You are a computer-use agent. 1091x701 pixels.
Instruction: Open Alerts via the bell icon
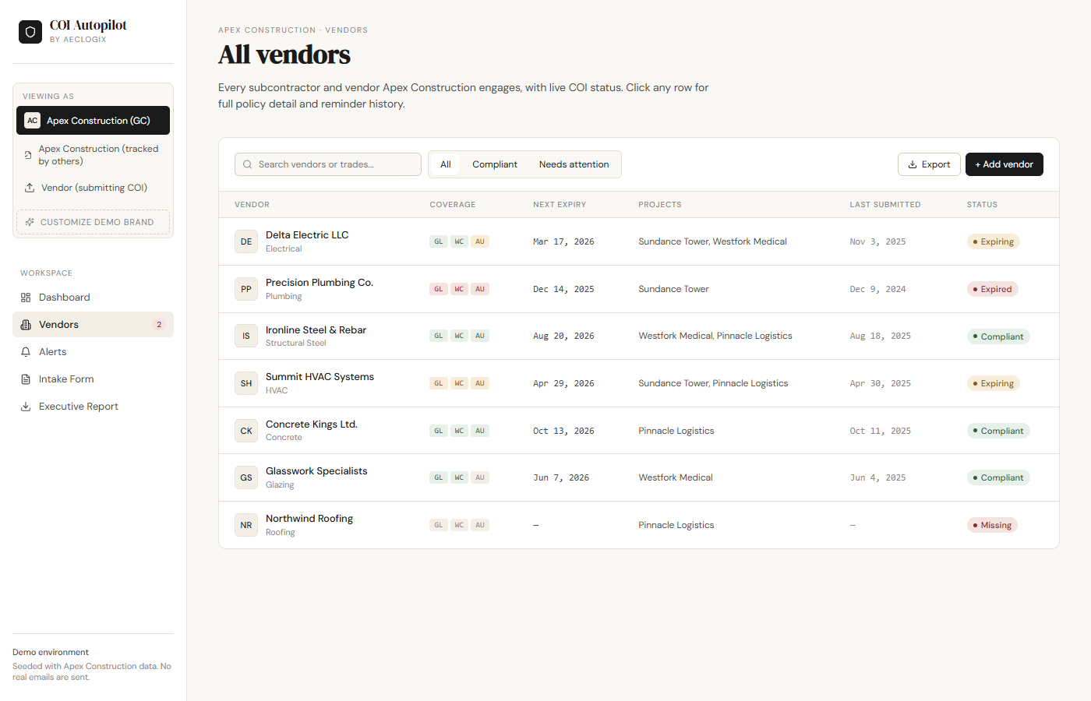point(26,351)
